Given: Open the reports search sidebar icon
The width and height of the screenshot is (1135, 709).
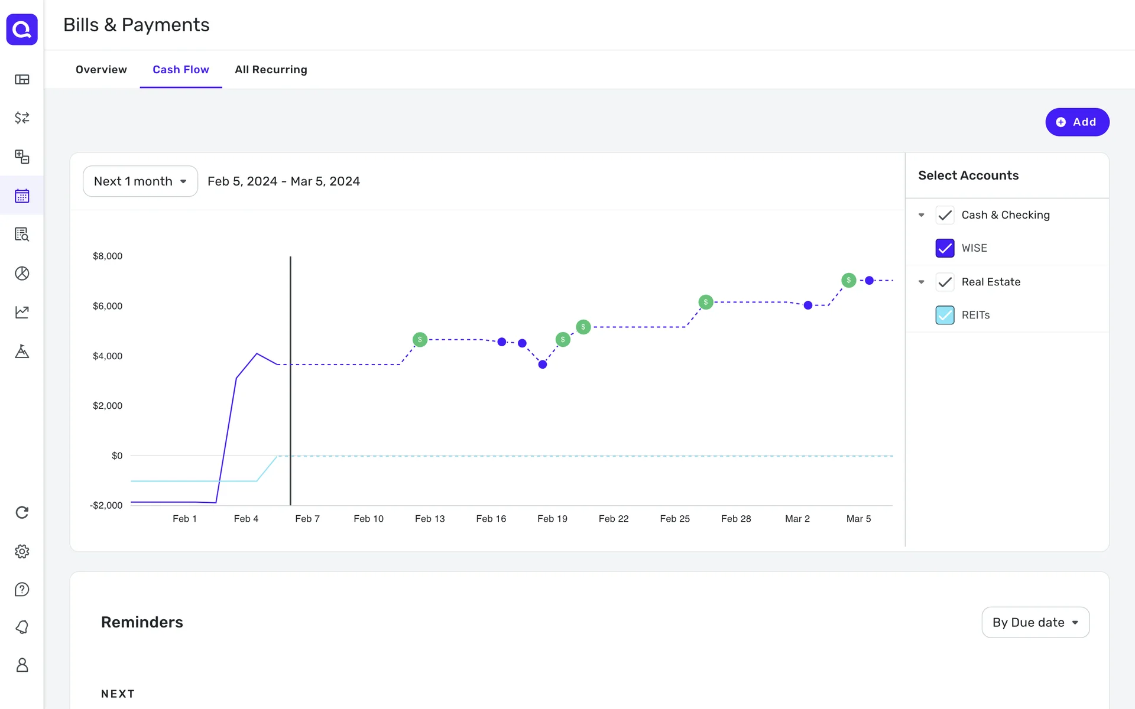Looking at the screenshot, I should (x=22, y=235).
